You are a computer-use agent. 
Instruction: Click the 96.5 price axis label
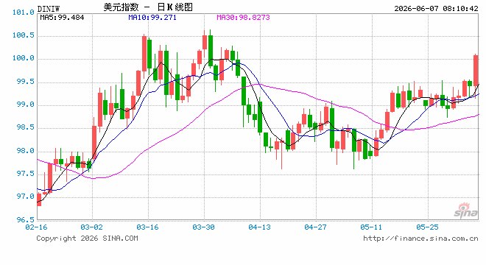(25, 220)
